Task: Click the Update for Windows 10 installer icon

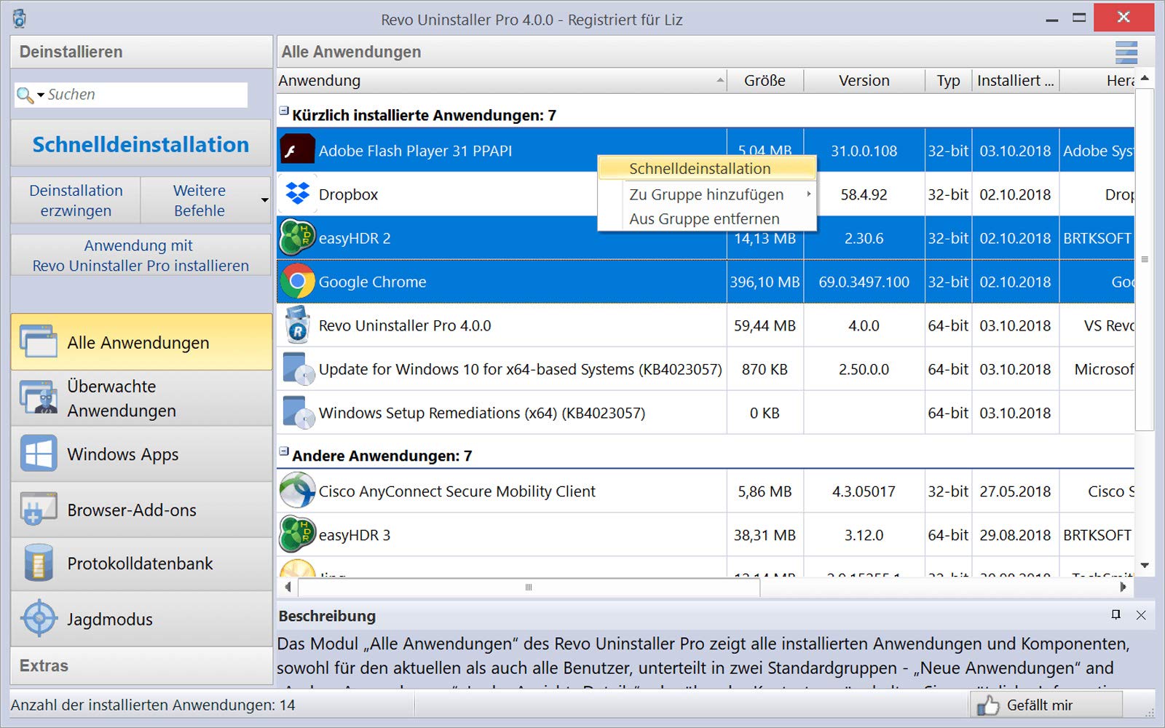Action: coord(297,369)
